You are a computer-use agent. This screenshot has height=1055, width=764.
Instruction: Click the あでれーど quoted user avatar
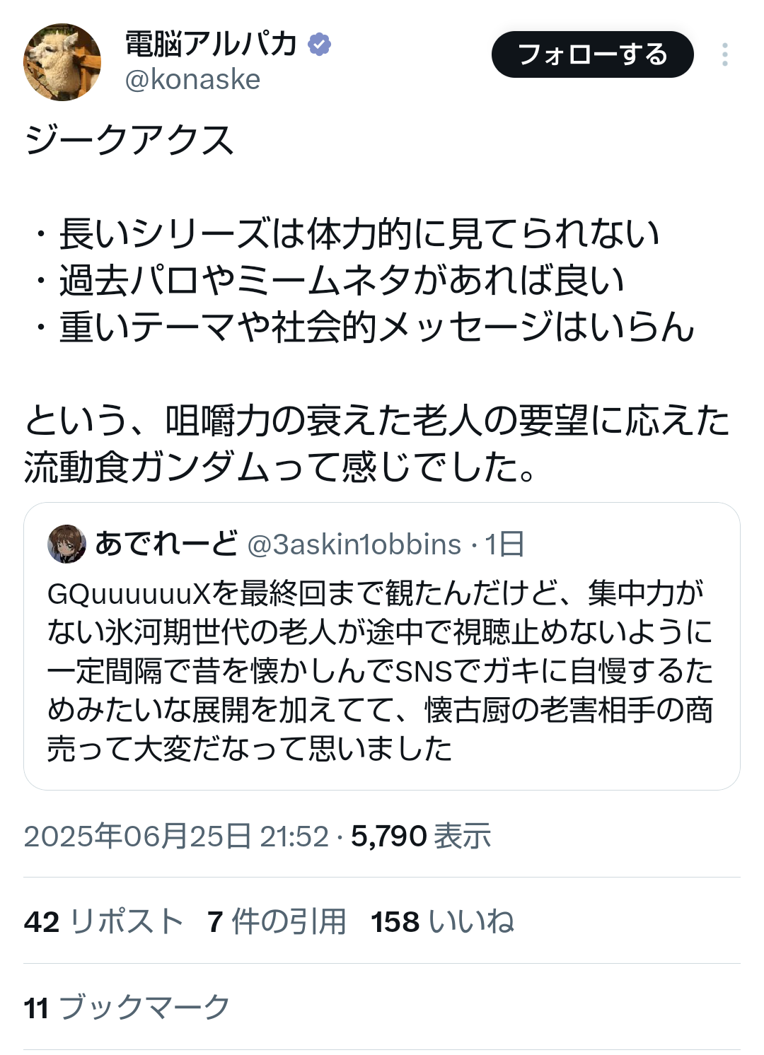(66, 544)
